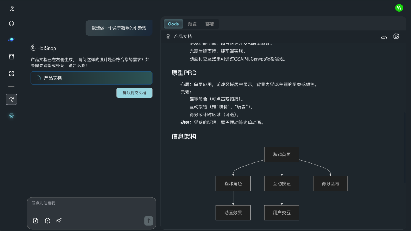Click the edit document icon

[396, 37]
